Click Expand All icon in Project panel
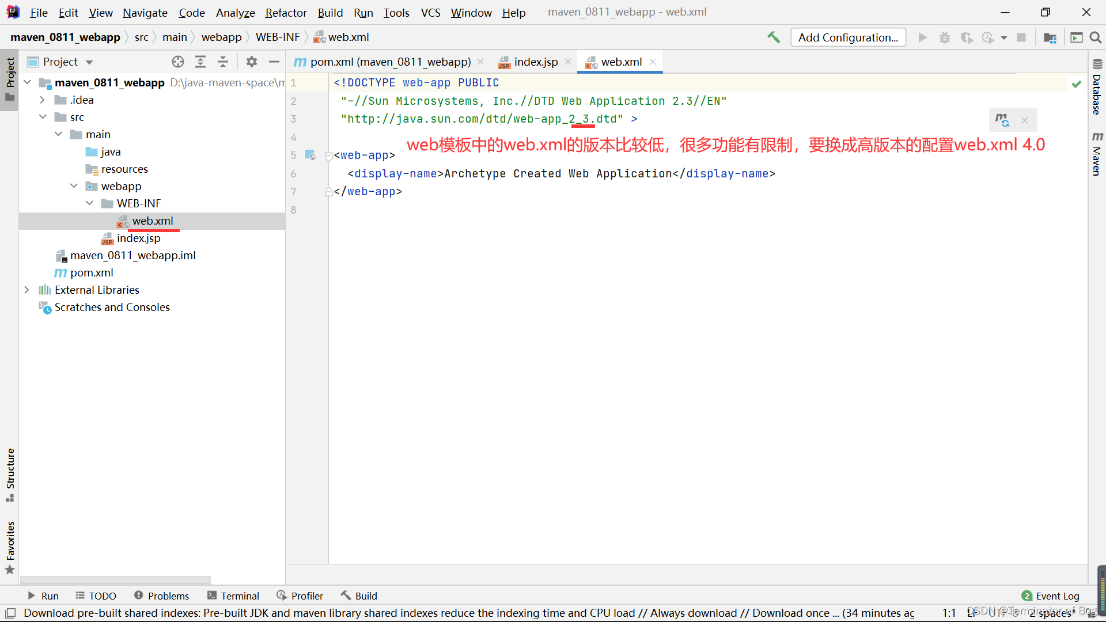 click(x=200, y=62)
